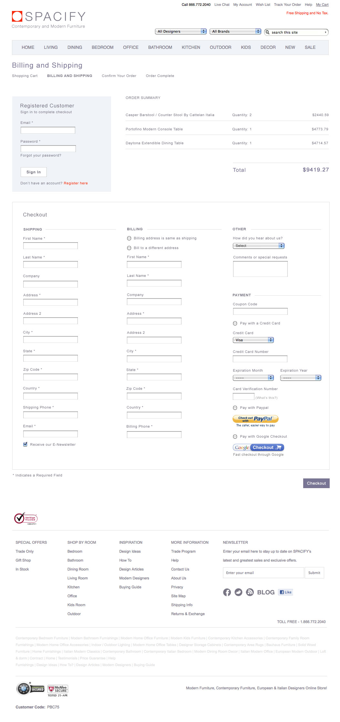Screen dimensions: 340x722
Task: Open the All Designers dropdown
Action: [x=181, y=31]
